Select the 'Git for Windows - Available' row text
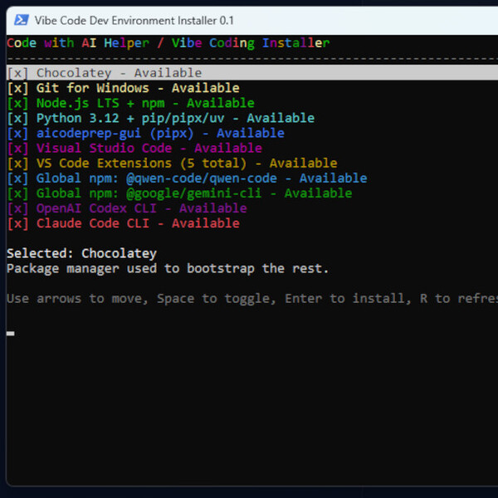Viewport: 498px width, 498px height. 138,88
